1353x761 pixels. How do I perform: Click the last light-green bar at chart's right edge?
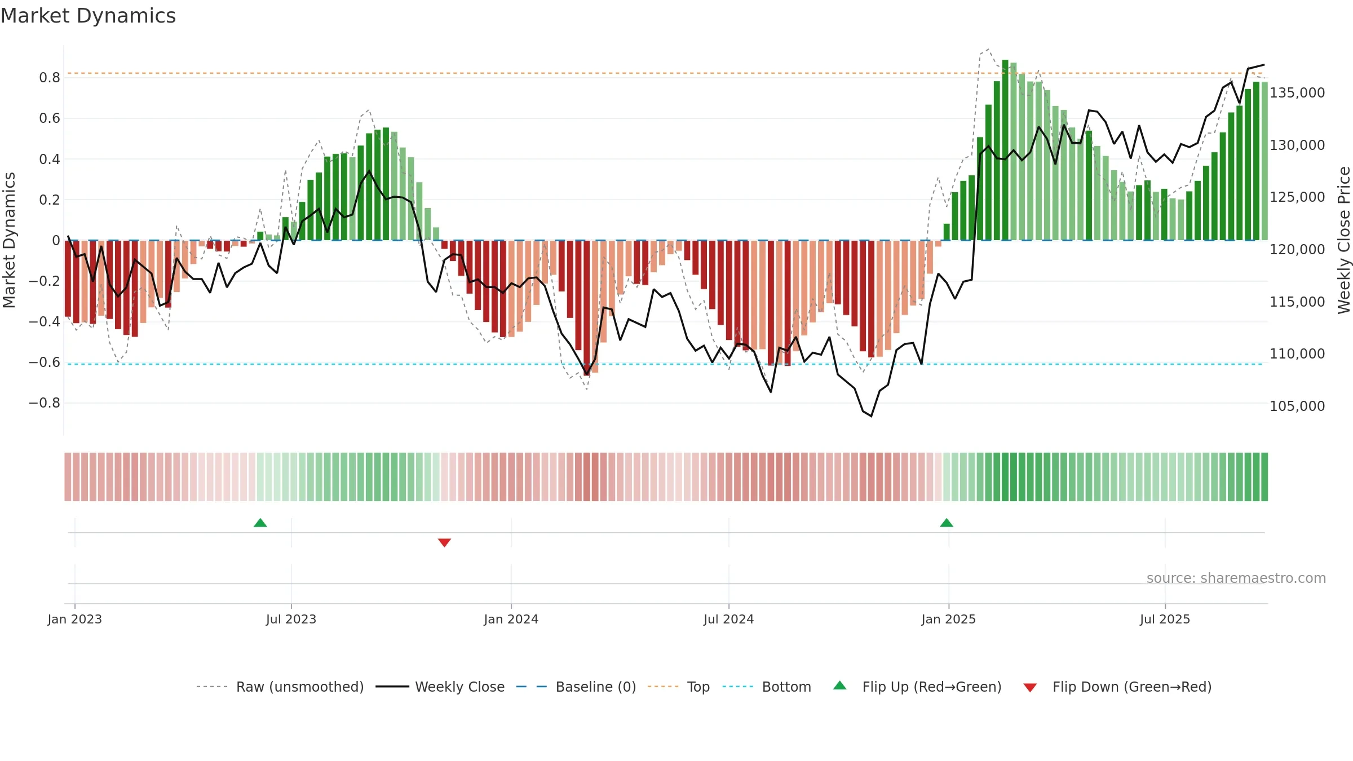tap(1264, 161)
